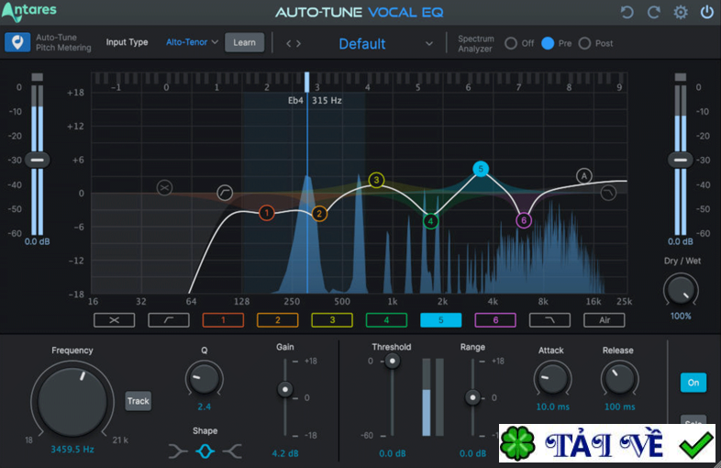Viewport: 721px width, 468px height.
Task: Click the 100 ms release value
Action: click(x=620, y=407)
